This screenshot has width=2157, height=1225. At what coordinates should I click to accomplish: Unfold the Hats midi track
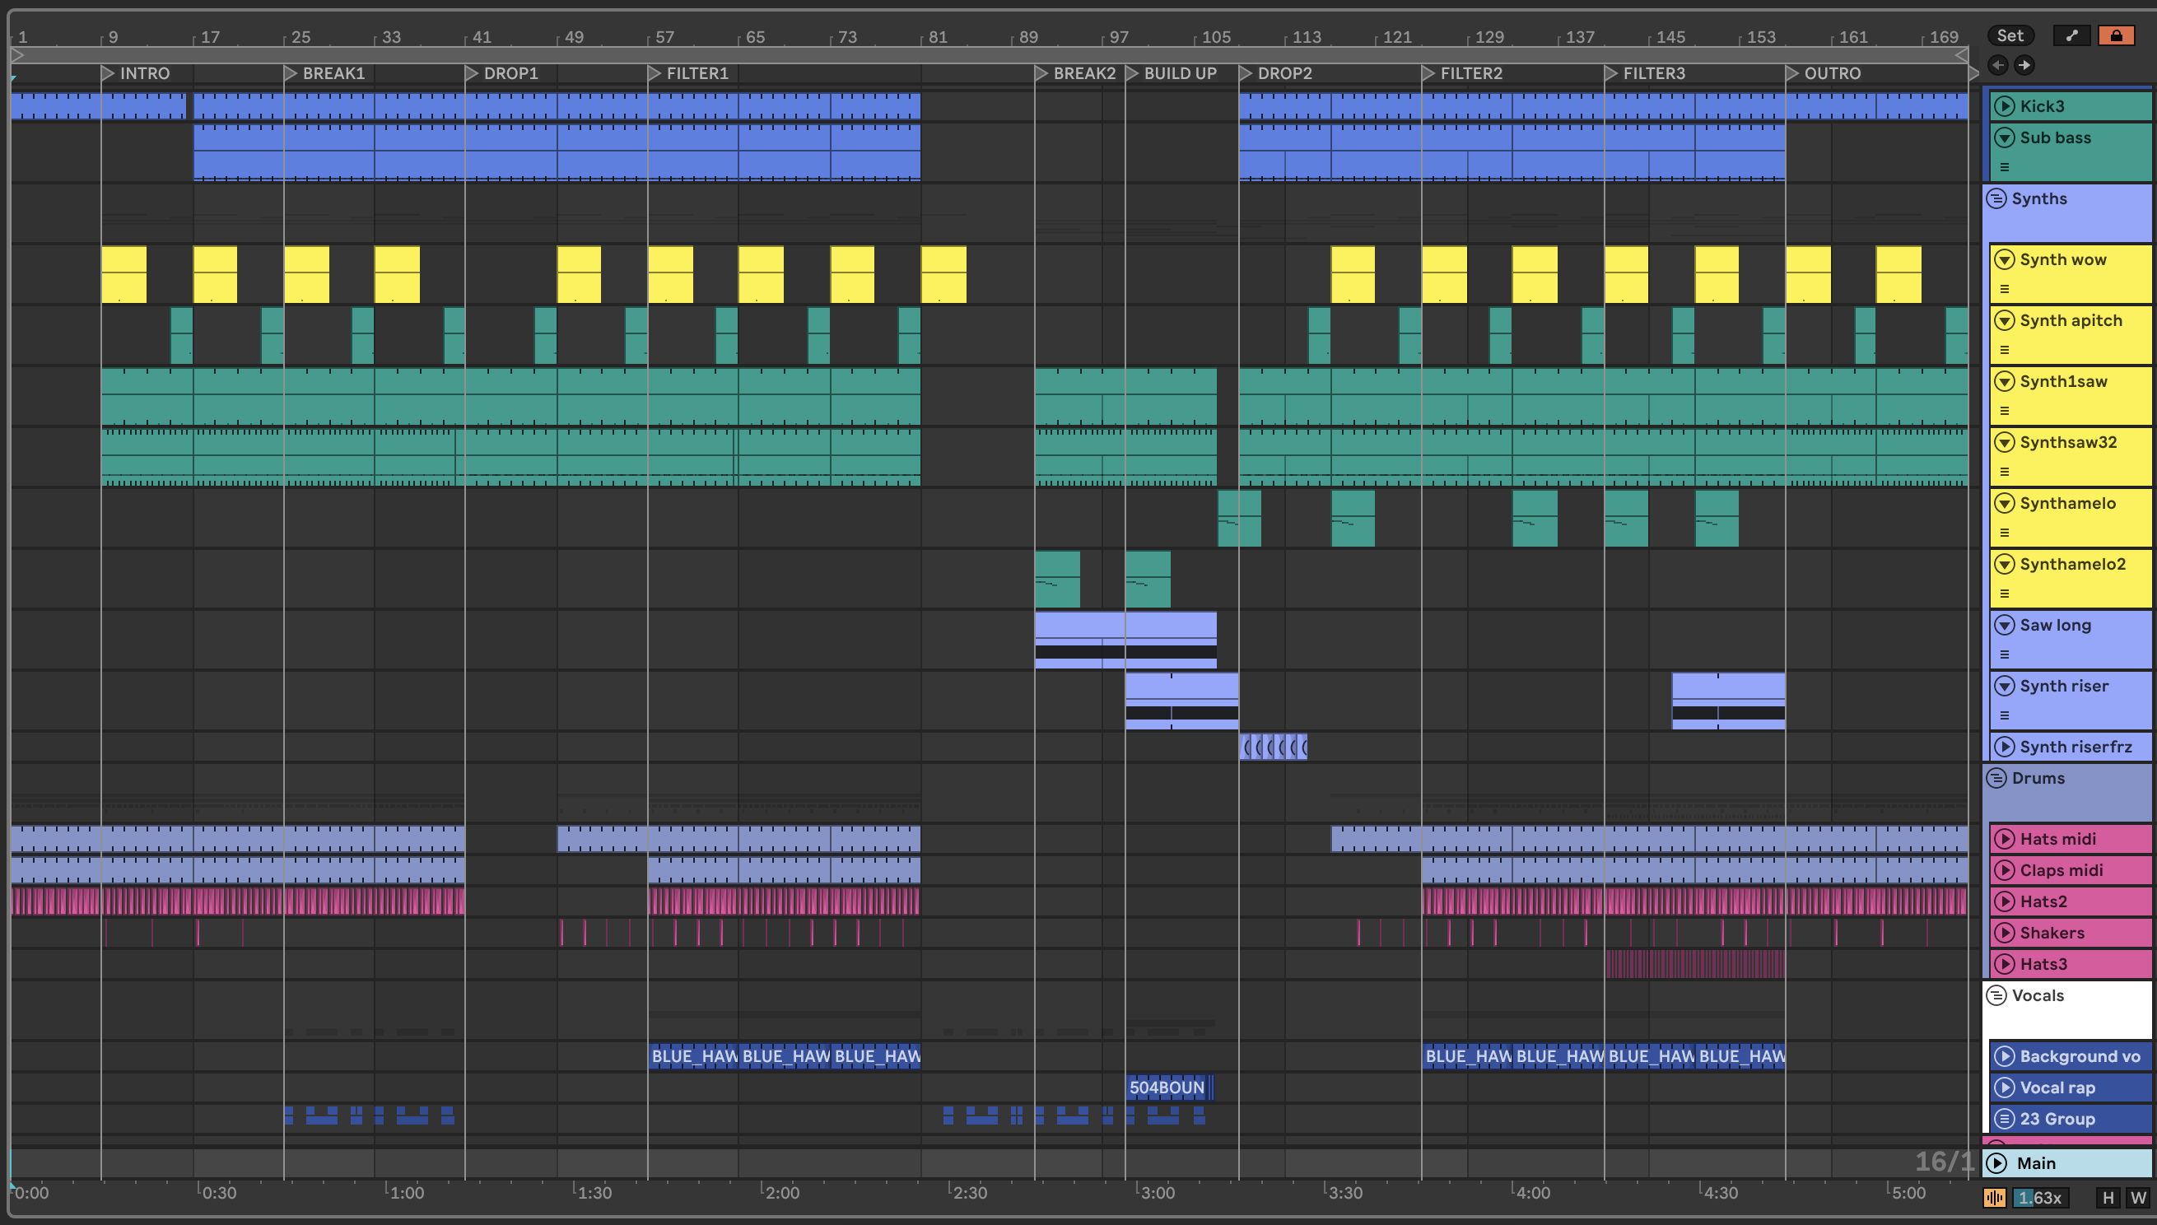coord(2005,839)
